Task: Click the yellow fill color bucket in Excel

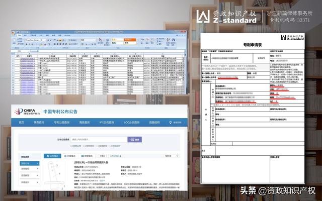Action: (x=41, y=44)
